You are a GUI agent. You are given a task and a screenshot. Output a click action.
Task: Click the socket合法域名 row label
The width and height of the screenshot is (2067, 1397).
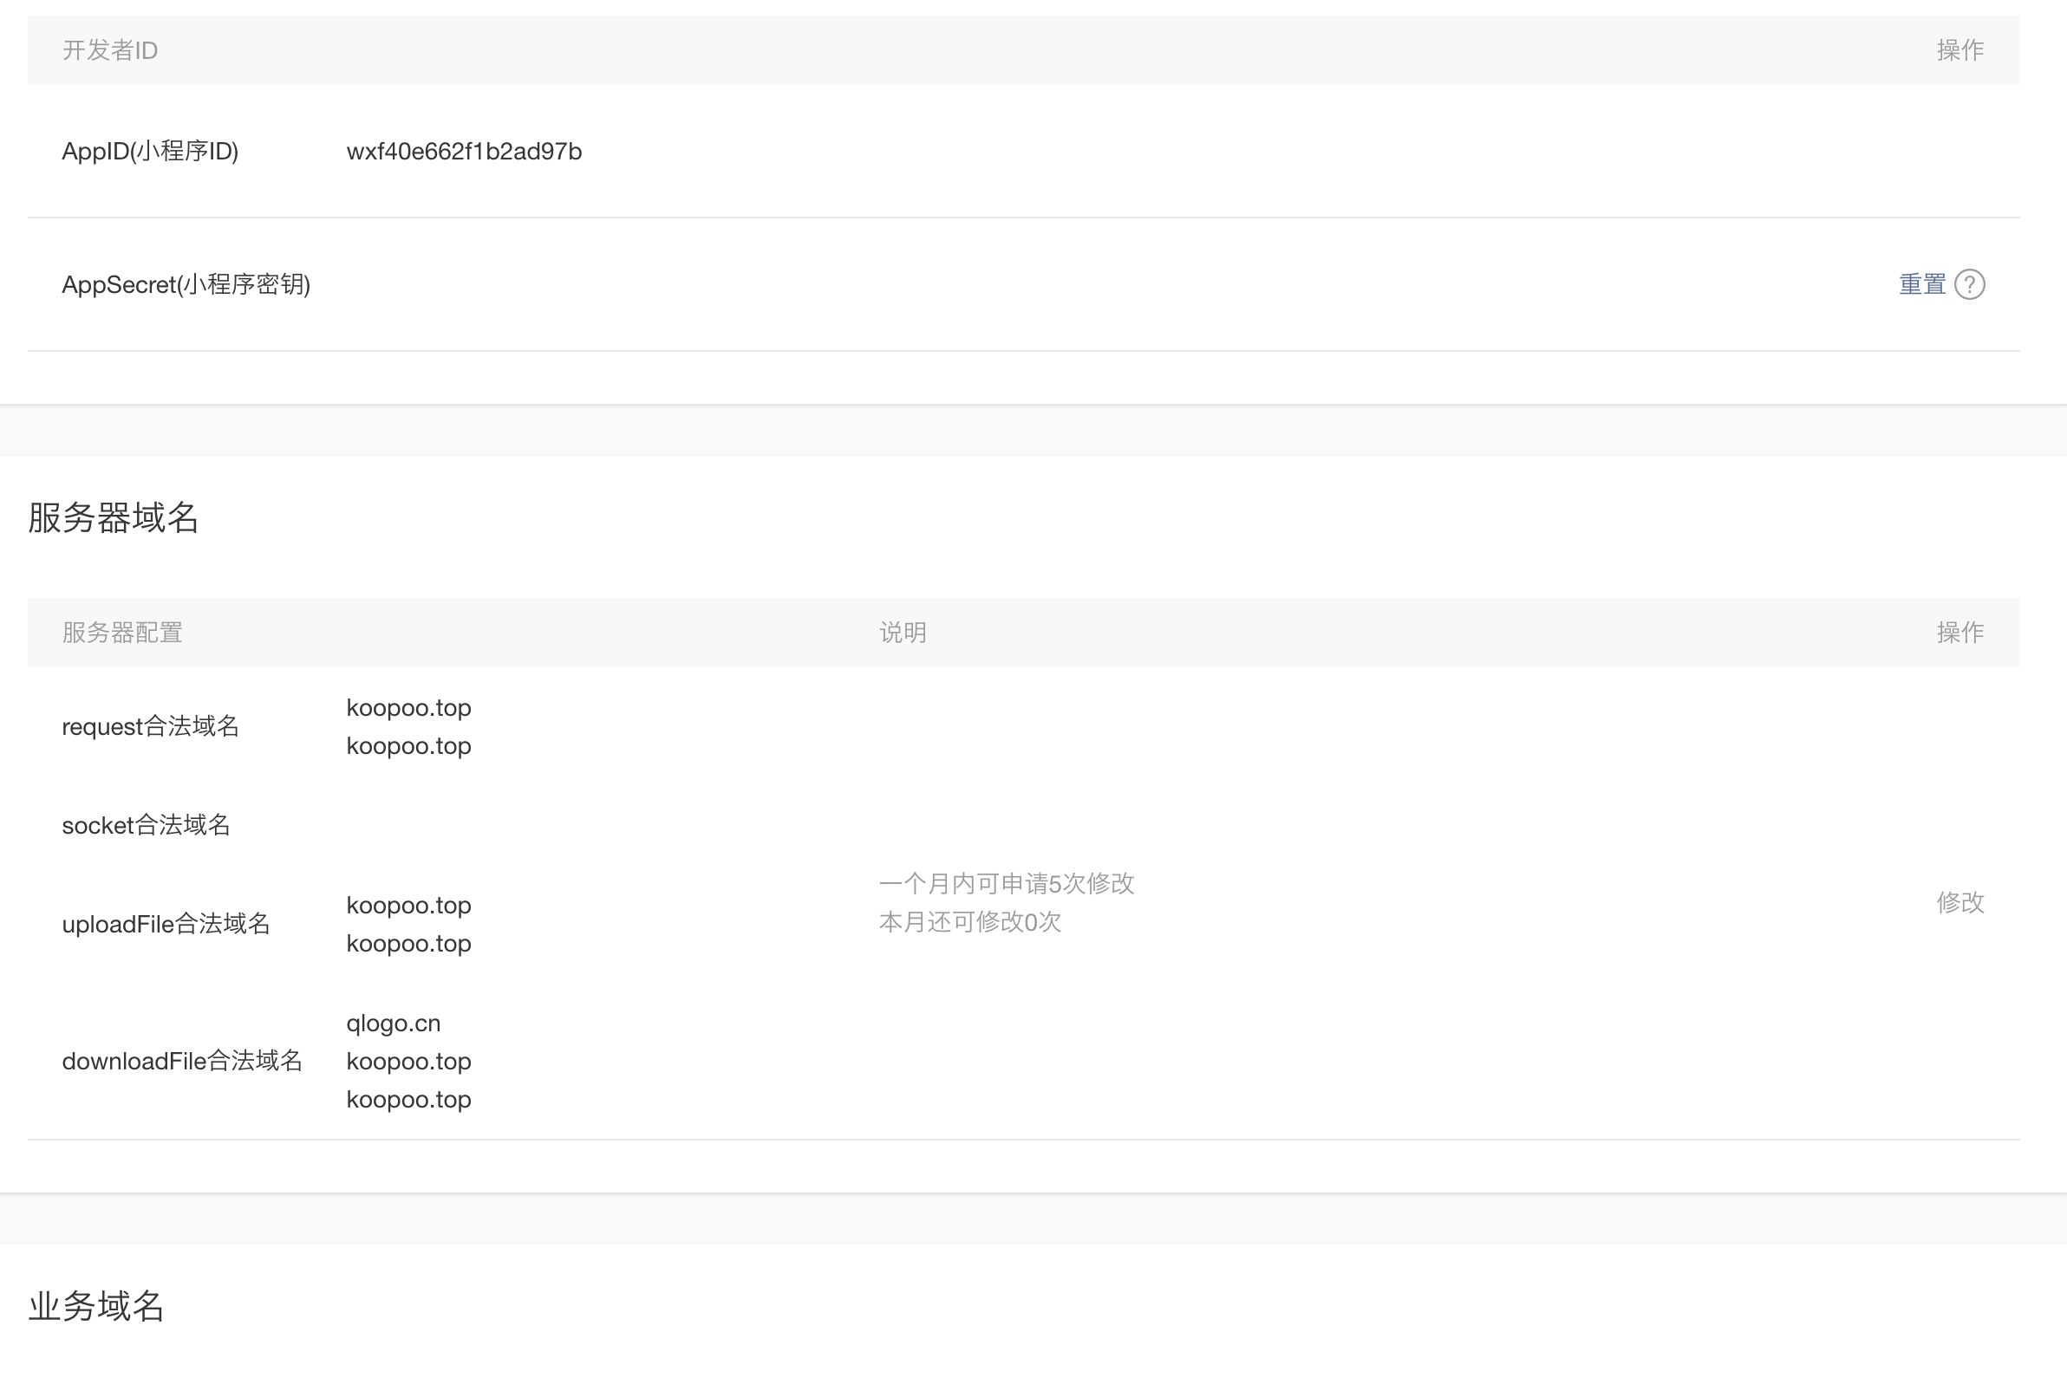(x=146, y=825)
